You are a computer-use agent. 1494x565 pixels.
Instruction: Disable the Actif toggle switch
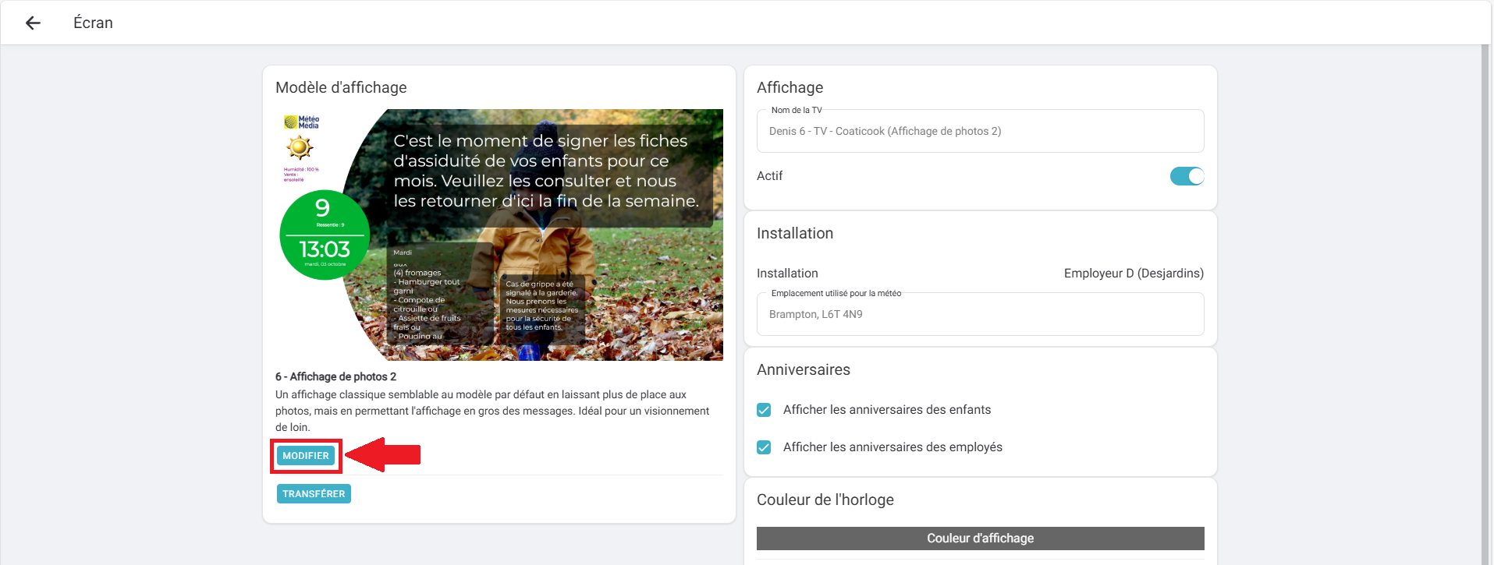tap(1186, 176)
